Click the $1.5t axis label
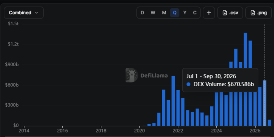Viewport: 274px width, 137px height. [x=13, y=23]
